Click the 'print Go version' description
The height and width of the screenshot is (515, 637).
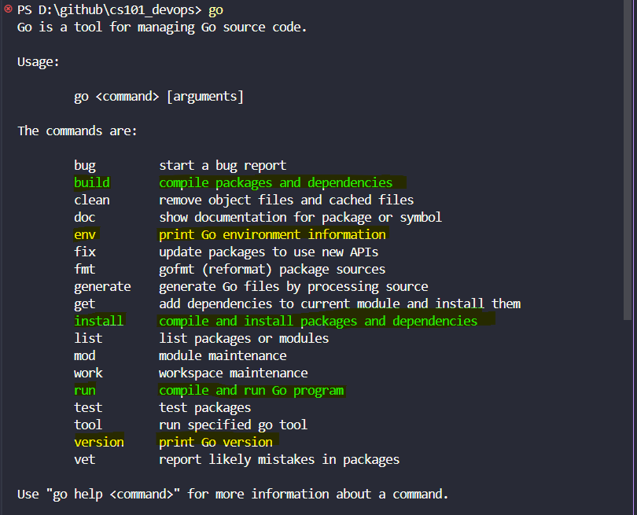click(x=215, y=442)
